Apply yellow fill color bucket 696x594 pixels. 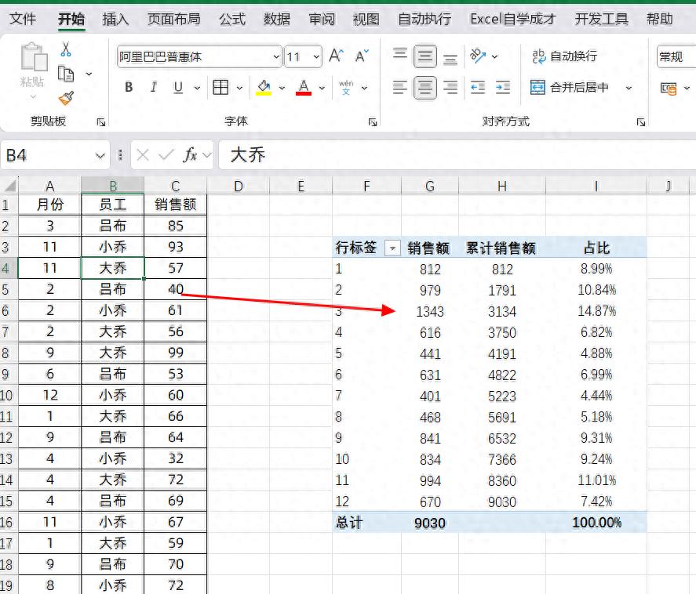(x=264, y=87)
